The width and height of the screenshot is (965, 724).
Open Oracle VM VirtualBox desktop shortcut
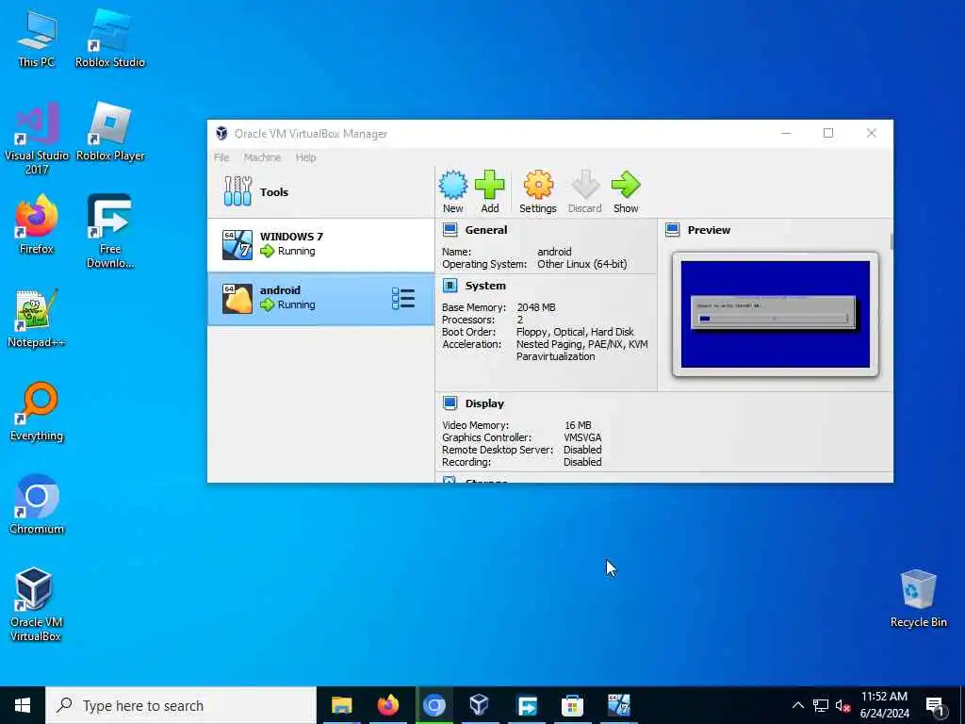click(37, 604)
